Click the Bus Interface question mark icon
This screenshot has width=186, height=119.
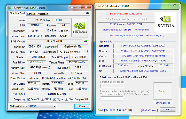[87, 52]
